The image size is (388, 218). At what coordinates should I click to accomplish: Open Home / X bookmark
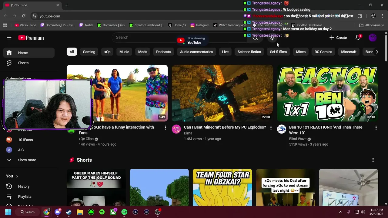pyautogui.click(x=177, y=25)
